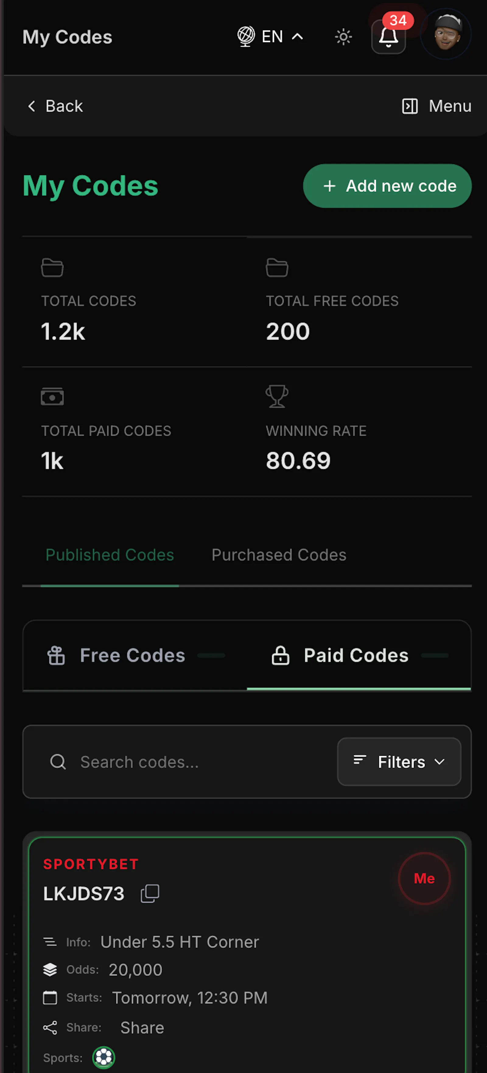Screen dimensions: 487x1073
Task: Click the soccer ball sport icon
Action: [104, 1057]
